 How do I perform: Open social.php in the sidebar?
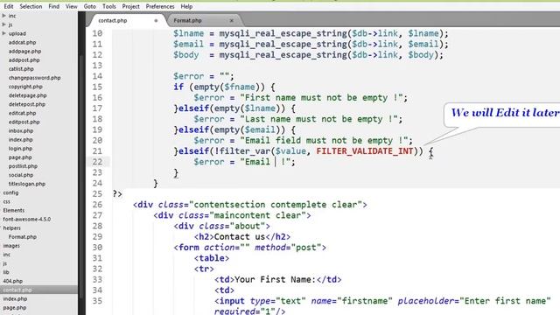[x=21, y=175]
